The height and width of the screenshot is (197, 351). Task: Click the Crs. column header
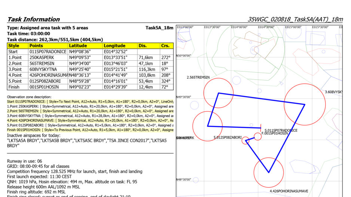[165, 46]
